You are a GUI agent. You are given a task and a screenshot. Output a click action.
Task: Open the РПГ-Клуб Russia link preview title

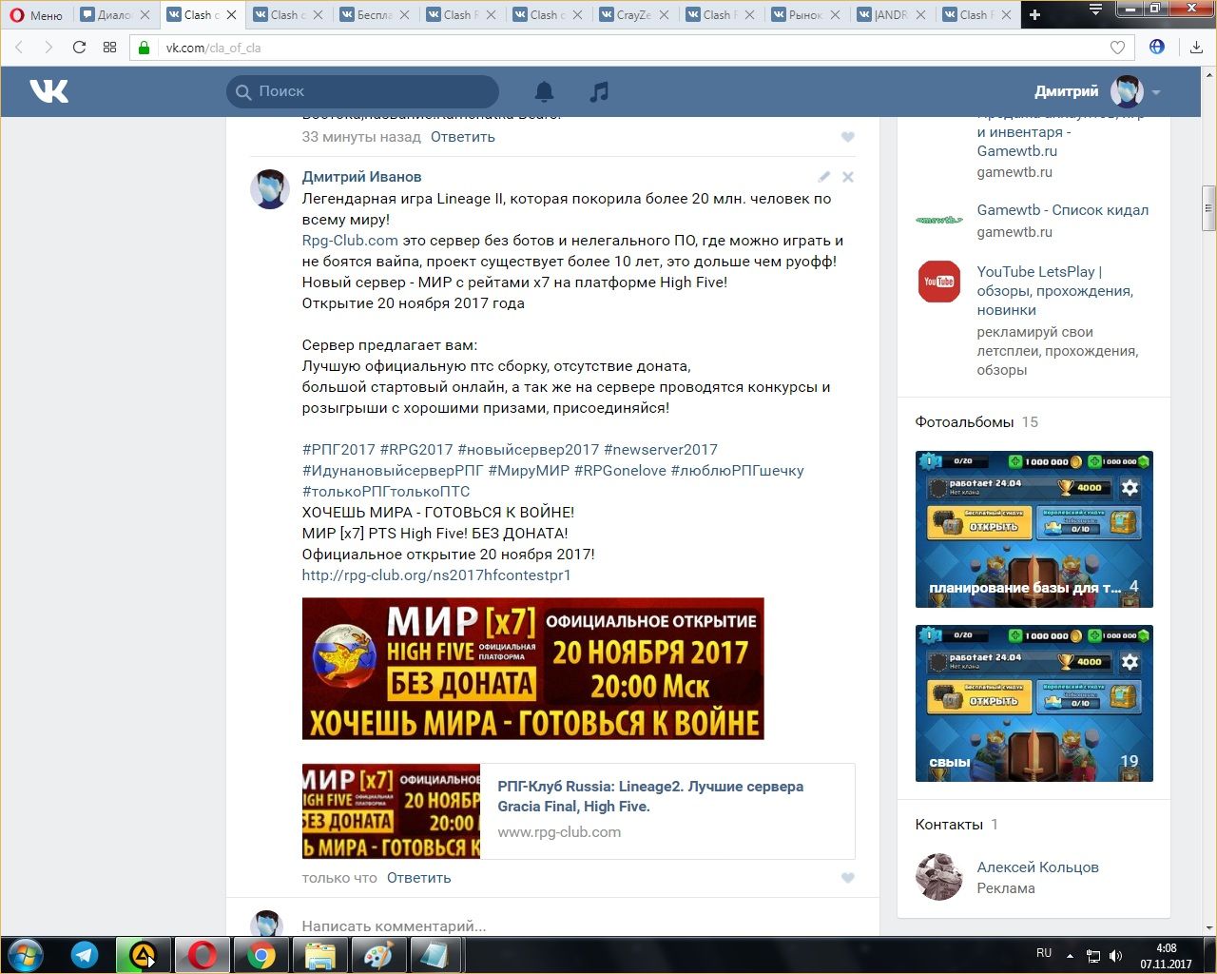[650, 796]
